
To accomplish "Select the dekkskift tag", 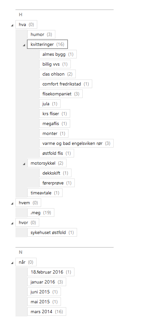I will (x=55, y=173).
